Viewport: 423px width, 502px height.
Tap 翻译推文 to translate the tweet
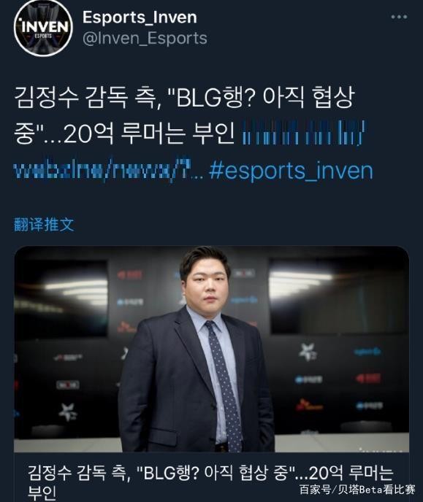click(x=44, y=224)
